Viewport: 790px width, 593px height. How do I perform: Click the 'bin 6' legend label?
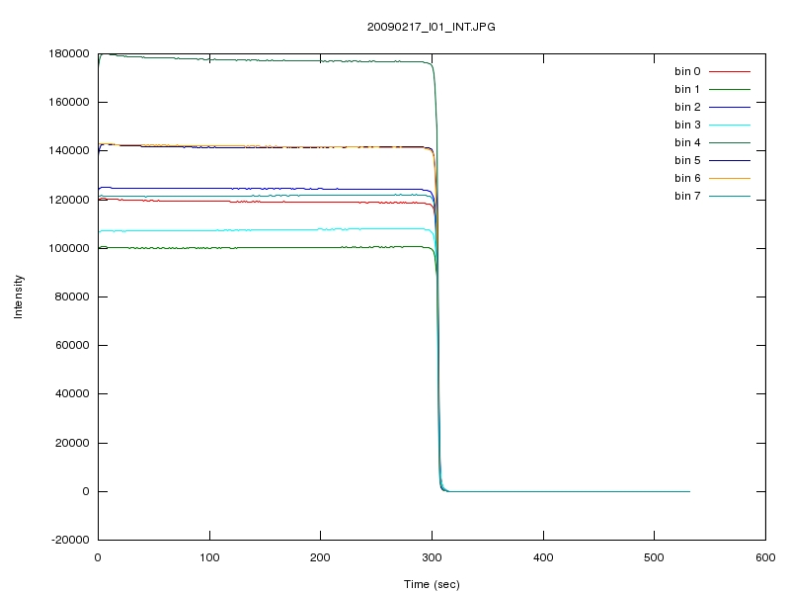[687, 178]
